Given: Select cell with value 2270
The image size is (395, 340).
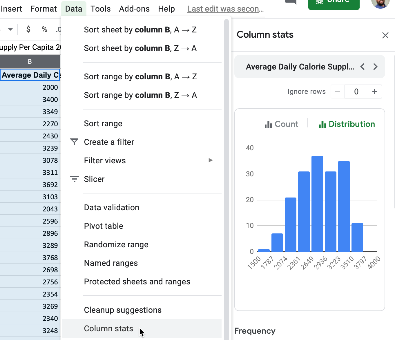Looking at the screenshot, I should click(x=30, y=124).
